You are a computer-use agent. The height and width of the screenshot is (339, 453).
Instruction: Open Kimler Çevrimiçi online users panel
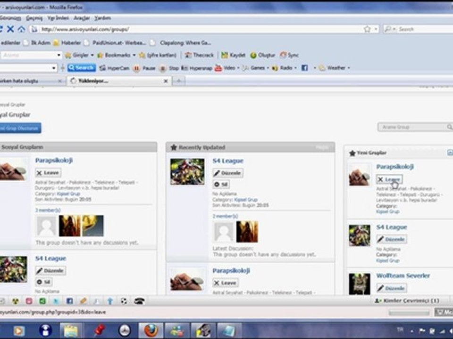click(x=407, y=301)
